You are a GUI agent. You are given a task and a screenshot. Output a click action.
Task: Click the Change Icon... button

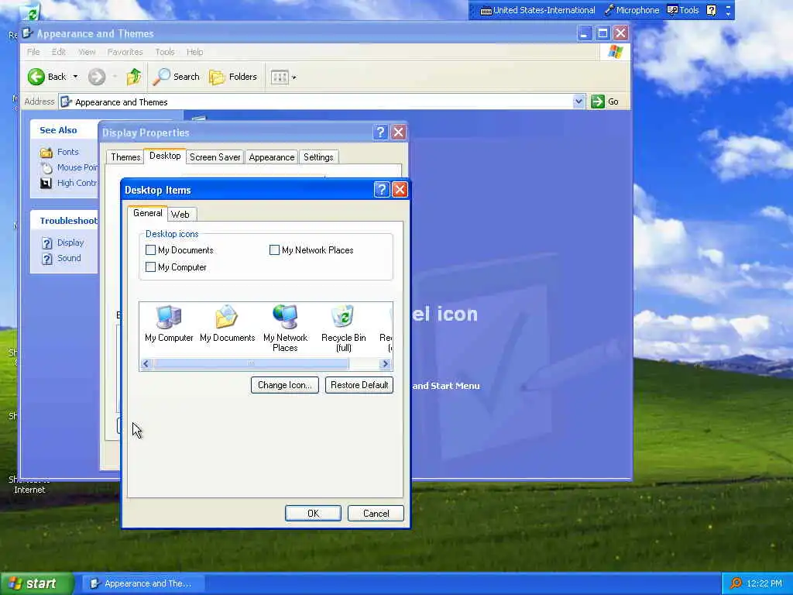tap(285, 385)
